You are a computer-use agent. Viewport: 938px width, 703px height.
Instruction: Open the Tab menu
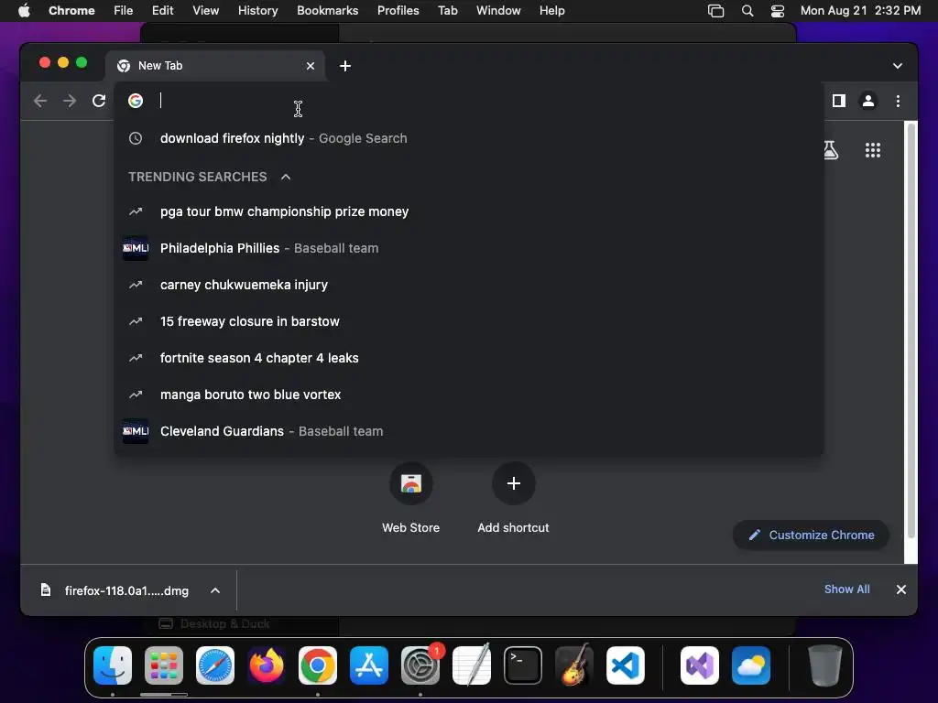[447, 10]
